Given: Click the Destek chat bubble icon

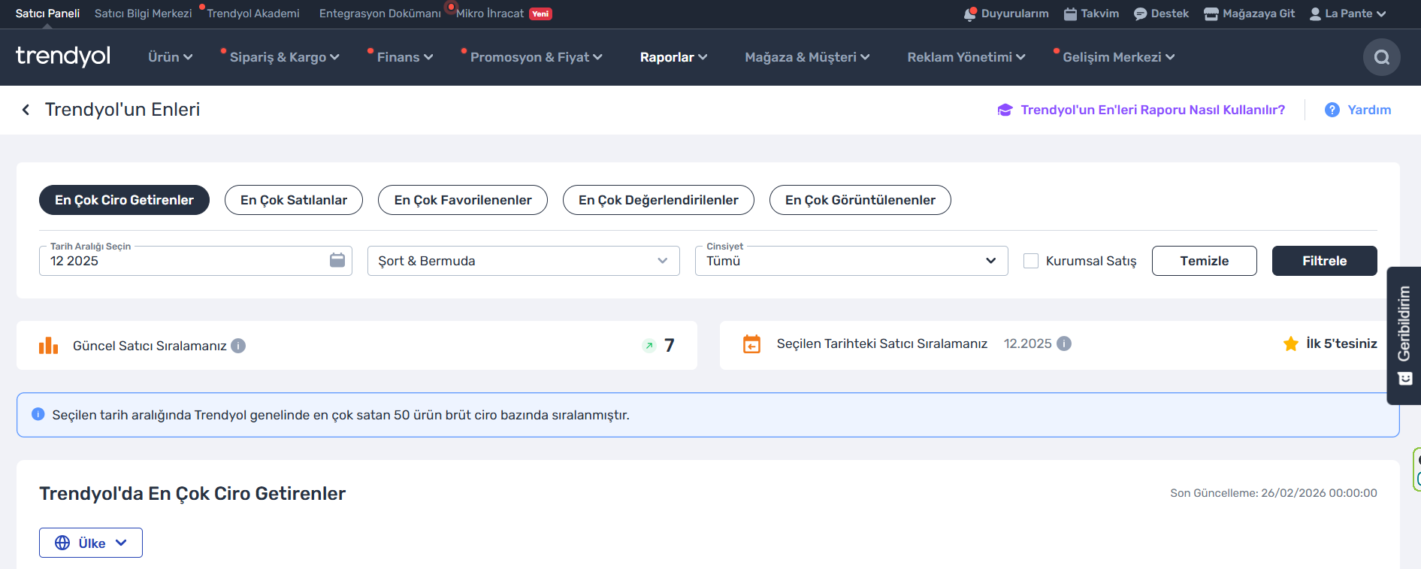Looking at the screenshot, I should (x=1140, y=14).
